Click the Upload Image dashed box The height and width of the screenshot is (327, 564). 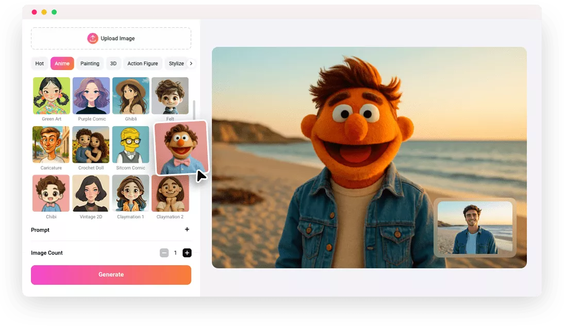[x=111, y=39]
